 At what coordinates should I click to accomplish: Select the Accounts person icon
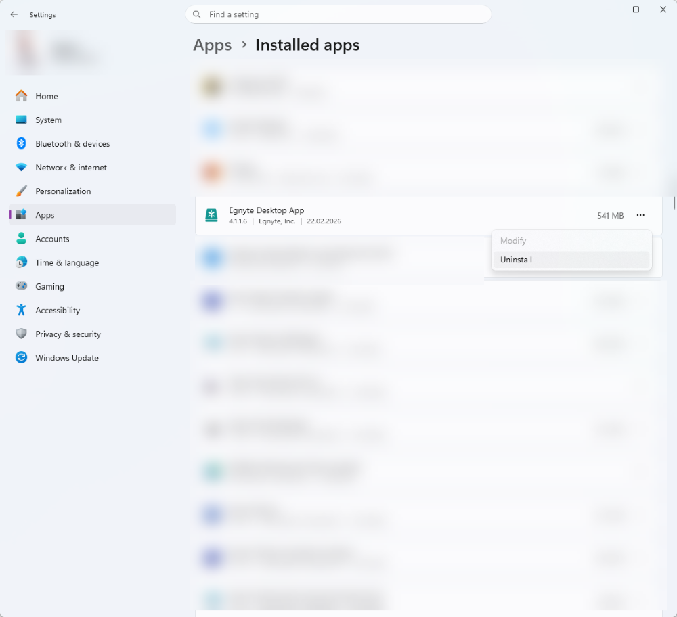[21, 238]
